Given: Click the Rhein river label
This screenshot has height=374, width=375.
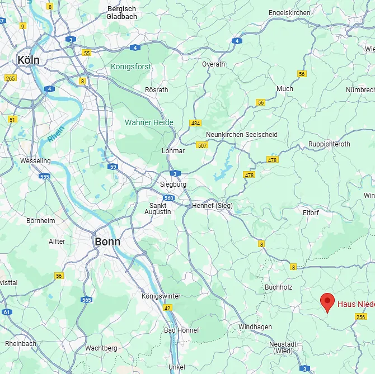Looking at the screenshot, I should tap(56, 134).
